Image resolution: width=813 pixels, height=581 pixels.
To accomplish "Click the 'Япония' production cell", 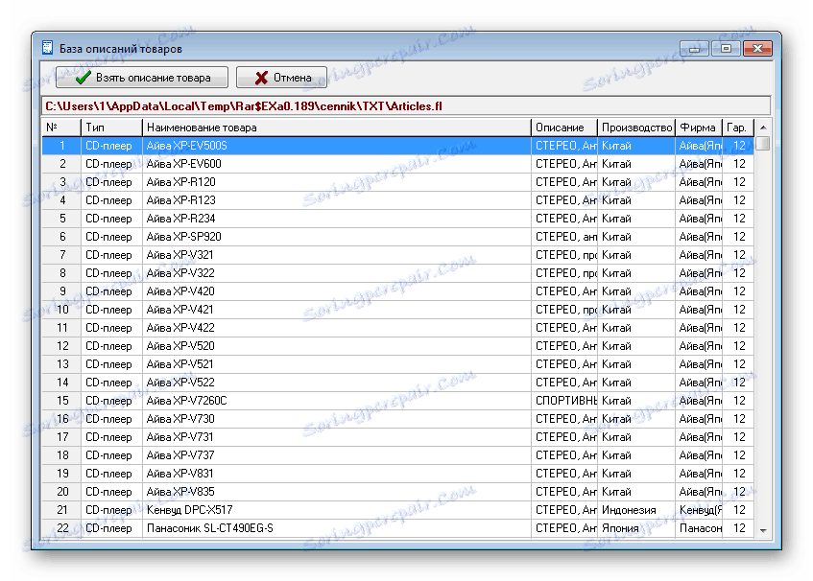I will [636, 528].
